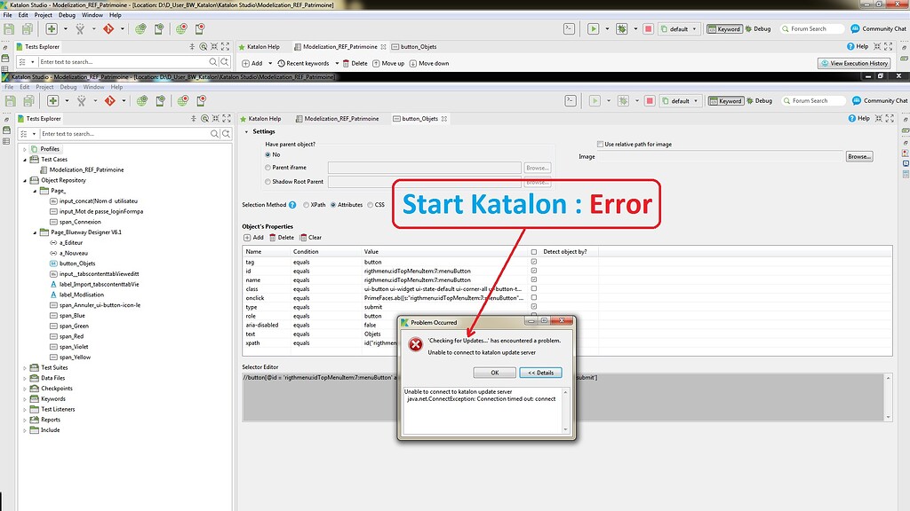910x511 pixels.
Task: Click Spy Web globe icon in front window
Action: 141,101
